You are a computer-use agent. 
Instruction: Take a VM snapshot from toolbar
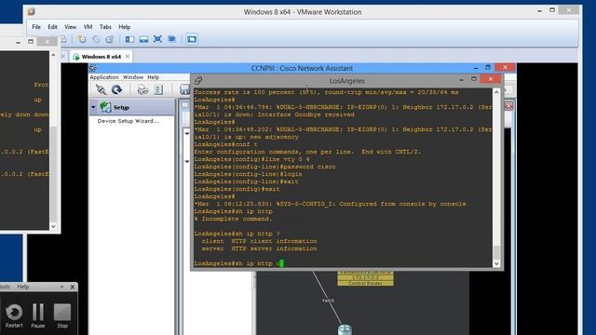(x=82, y=39)
